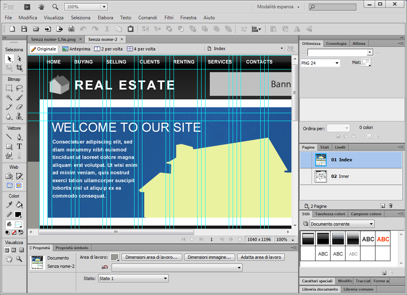Pick the Magic Wand bitmap tool
Screen dimensions: 407x295
9,97
